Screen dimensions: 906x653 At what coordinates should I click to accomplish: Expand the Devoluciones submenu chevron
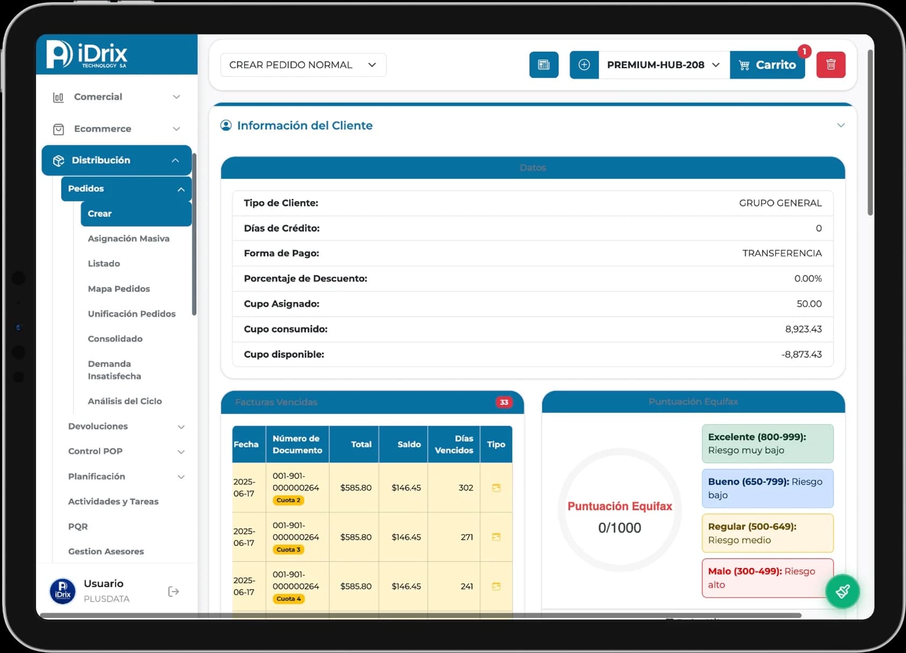coord(181,427)
